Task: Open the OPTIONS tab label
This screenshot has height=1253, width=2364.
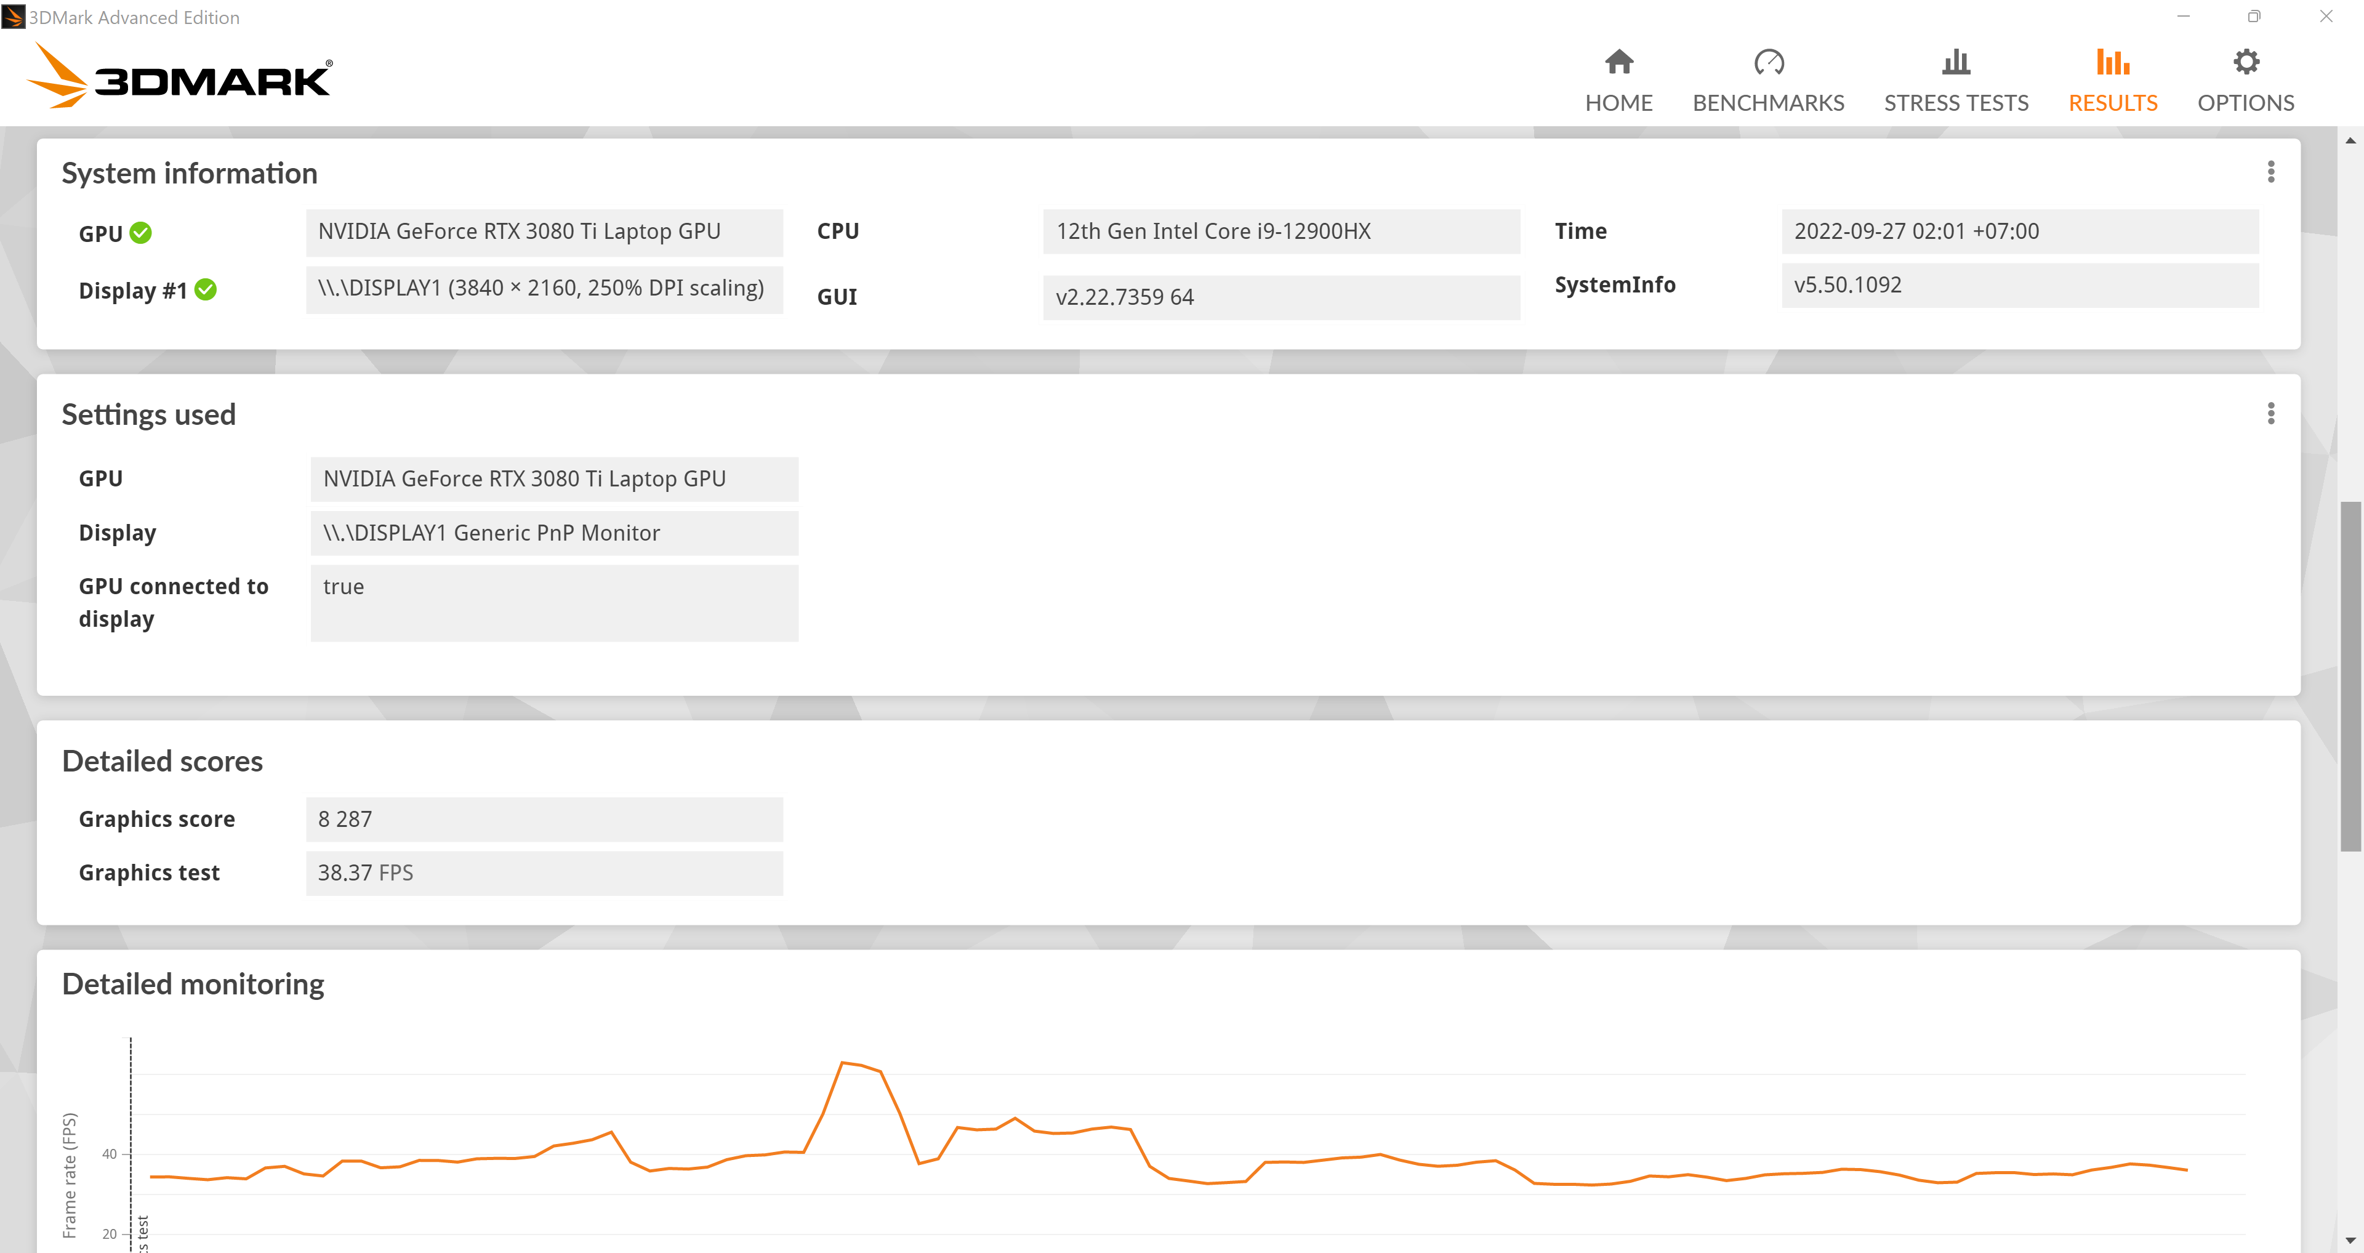Action: tap(2246, 103)
